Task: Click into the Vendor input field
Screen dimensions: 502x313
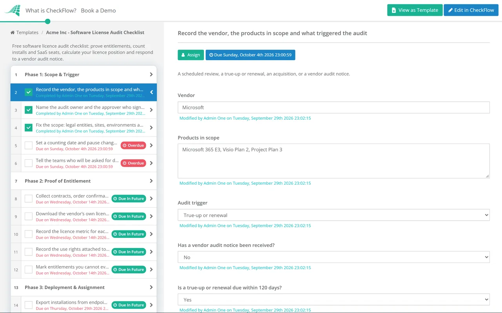Action: [334, 108]
